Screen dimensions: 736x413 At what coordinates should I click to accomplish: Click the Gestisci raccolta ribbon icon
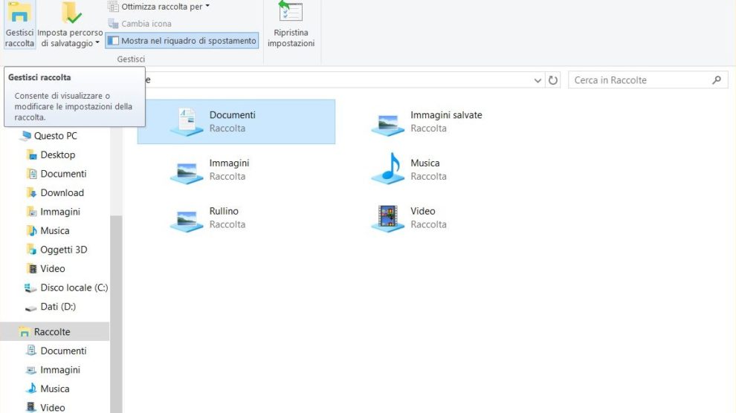click(x=19, y=13)
